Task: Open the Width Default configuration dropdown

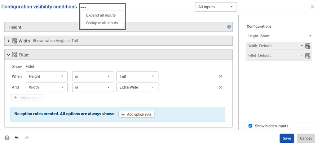Action: click(281, 46)
